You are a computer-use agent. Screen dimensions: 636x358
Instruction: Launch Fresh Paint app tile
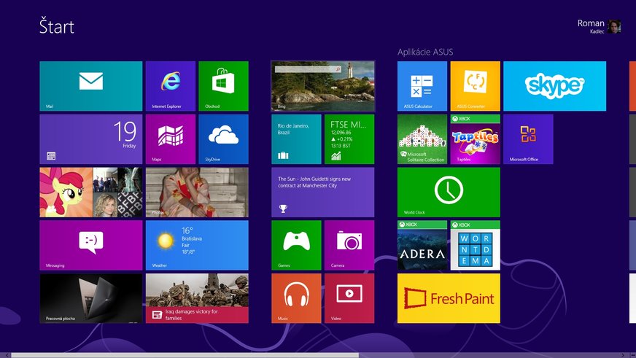[x=449, y=298]
